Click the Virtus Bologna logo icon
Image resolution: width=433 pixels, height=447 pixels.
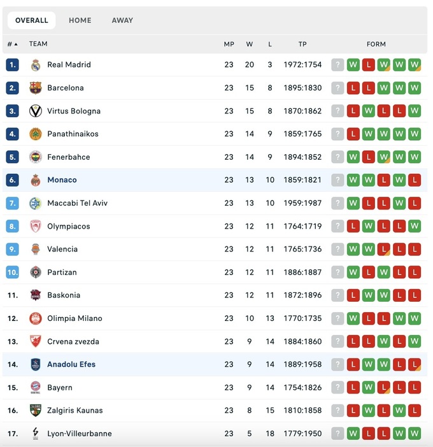pyautogui.click(x=36, y=111)
